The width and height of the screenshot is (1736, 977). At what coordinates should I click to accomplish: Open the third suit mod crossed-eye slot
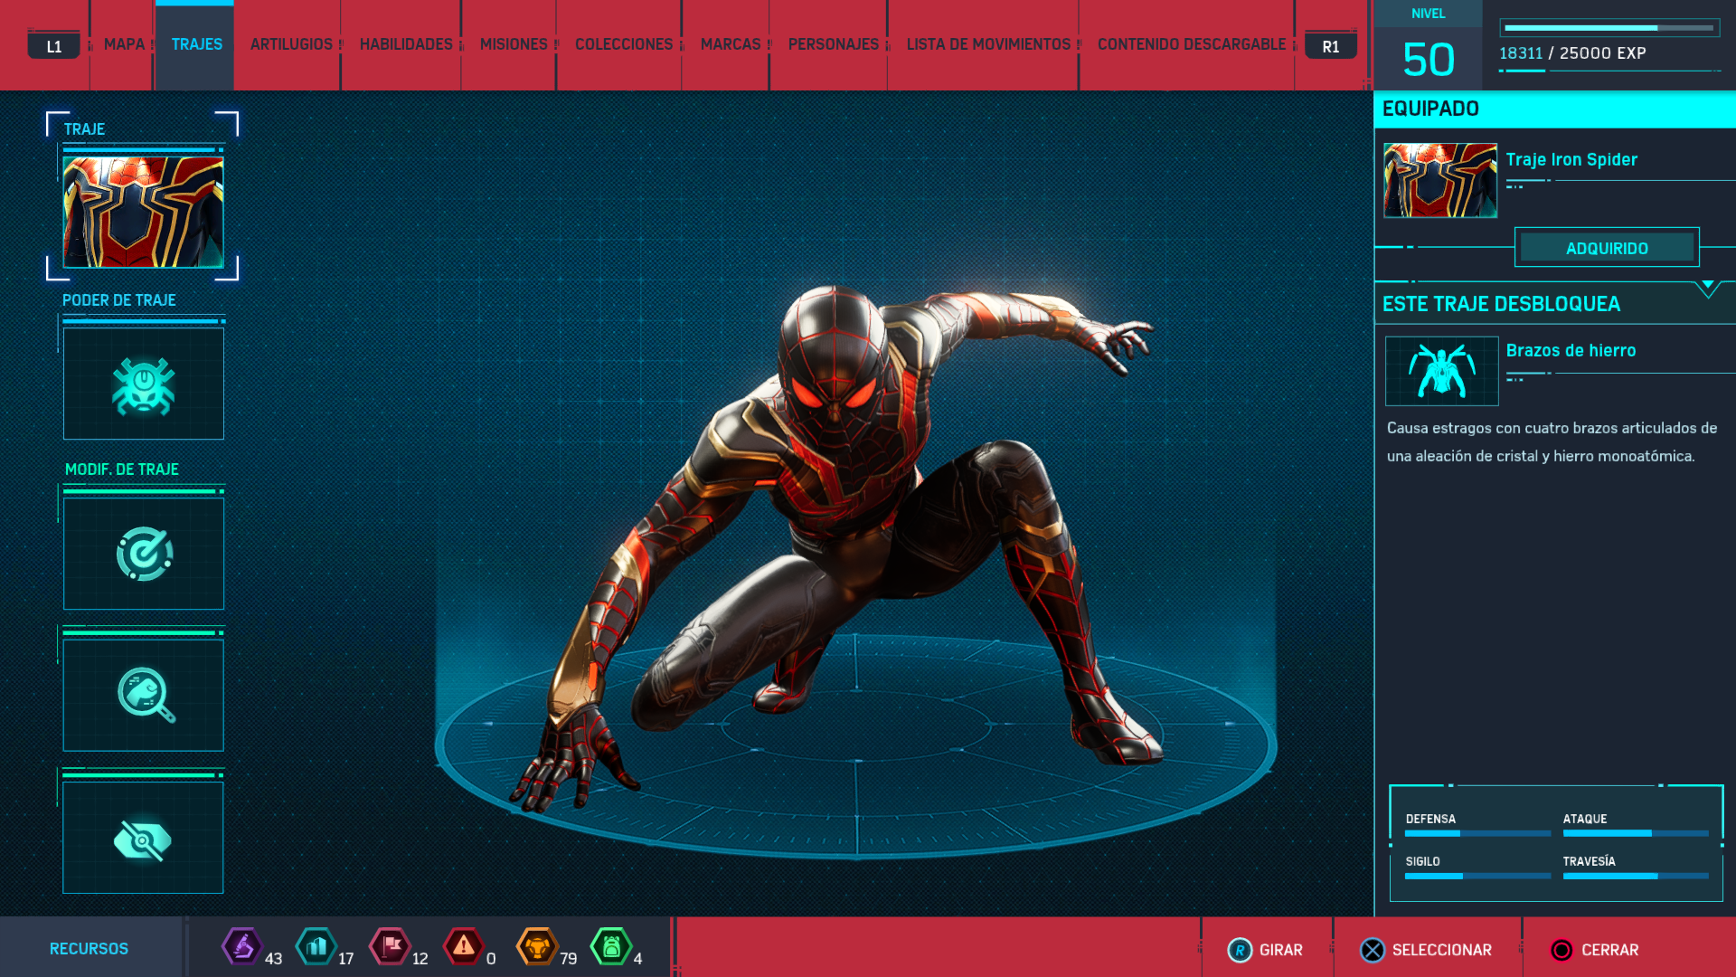tap(144, 839)
